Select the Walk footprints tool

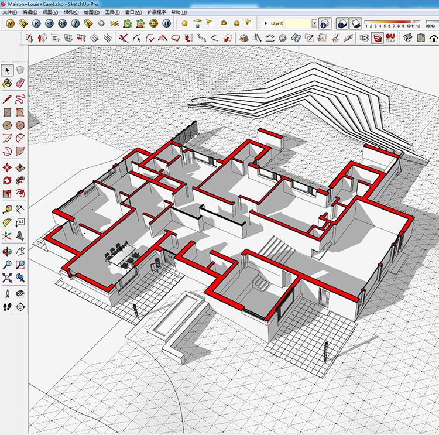[7, 307]
